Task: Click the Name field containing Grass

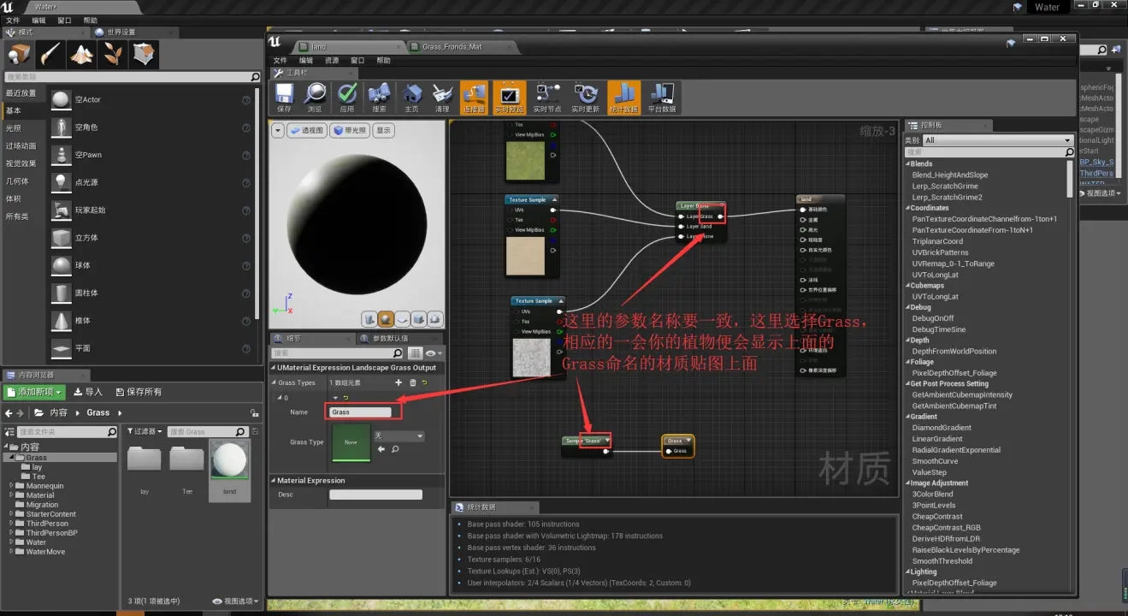Action: (361, 412)
